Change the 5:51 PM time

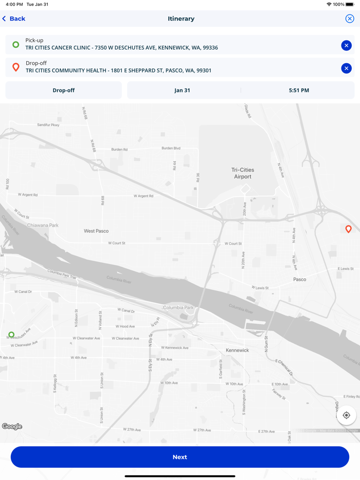(x=299, y=90)
